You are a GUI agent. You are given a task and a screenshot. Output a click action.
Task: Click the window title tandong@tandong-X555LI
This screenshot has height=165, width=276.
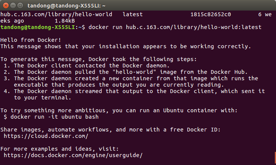point(66,6)
